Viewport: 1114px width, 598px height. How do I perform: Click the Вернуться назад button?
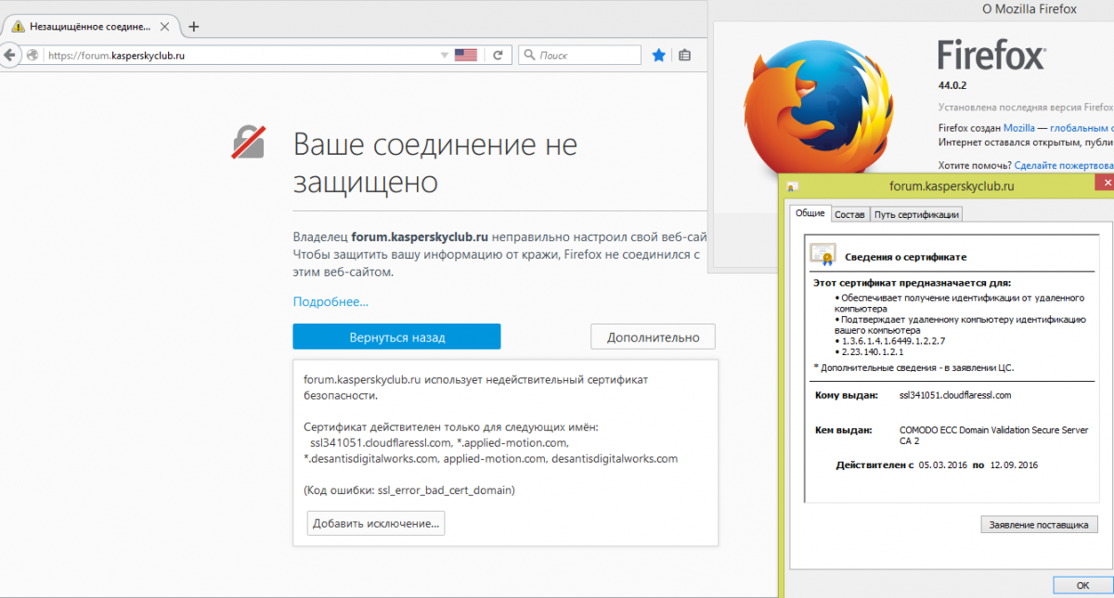396,337
